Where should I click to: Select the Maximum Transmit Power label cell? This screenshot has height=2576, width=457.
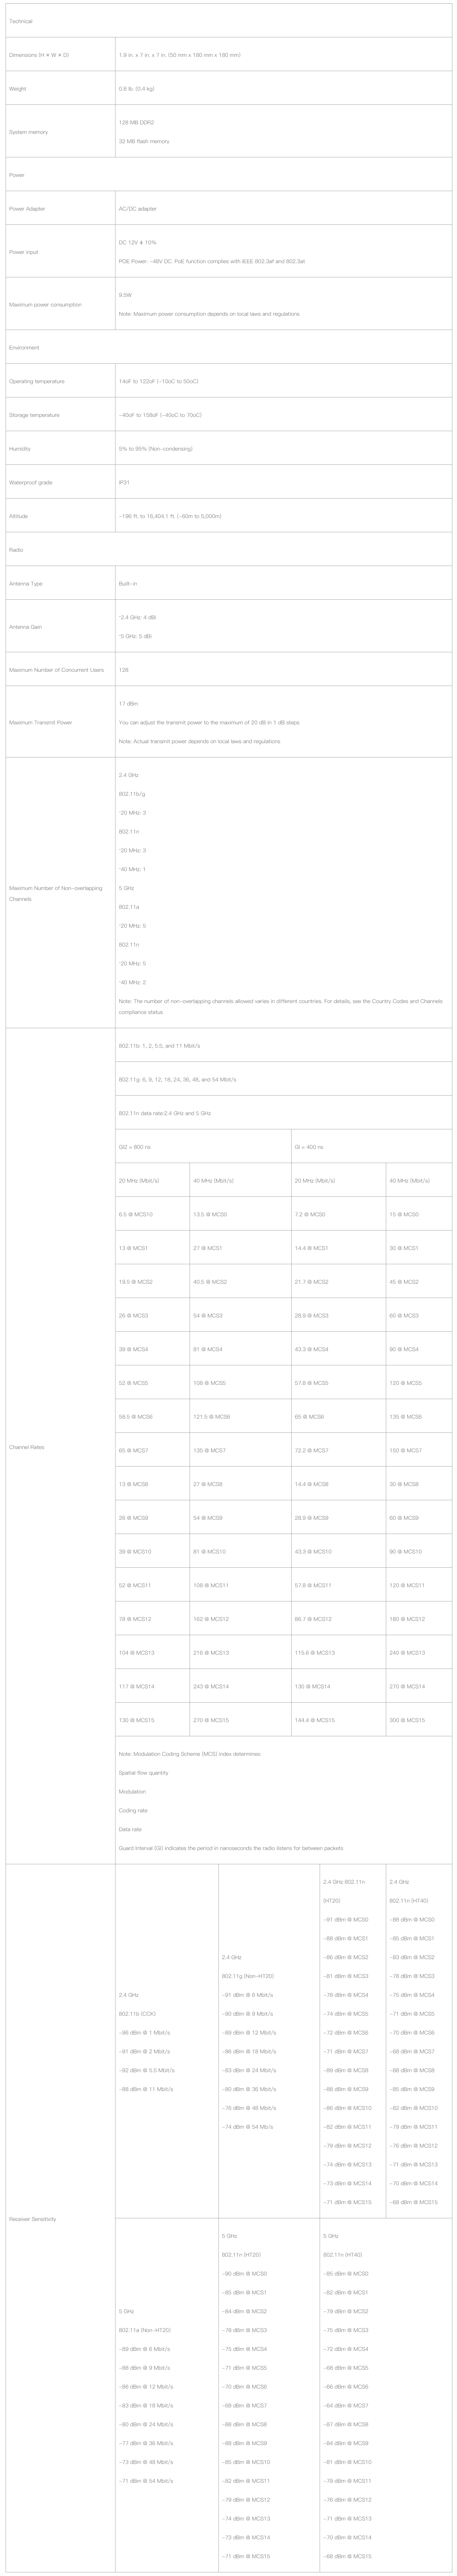click(x=41, y=722)
